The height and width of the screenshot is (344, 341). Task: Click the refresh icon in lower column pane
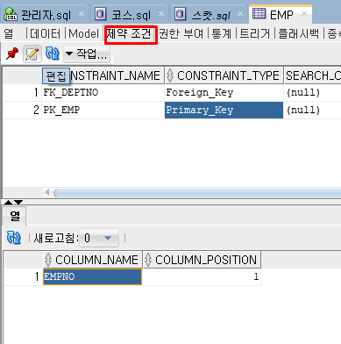click(x=14, y=238)
